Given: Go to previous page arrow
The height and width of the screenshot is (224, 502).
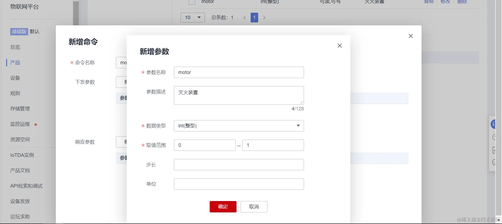Looking at the screenshot, I should click(x=245, y=18).
